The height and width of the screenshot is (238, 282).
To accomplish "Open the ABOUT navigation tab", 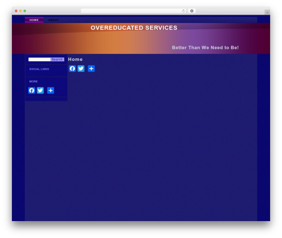I will click(54, 20).
